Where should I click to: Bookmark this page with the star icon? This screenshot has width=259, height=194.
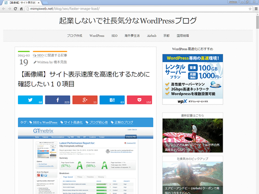click(x=250, y=9)
